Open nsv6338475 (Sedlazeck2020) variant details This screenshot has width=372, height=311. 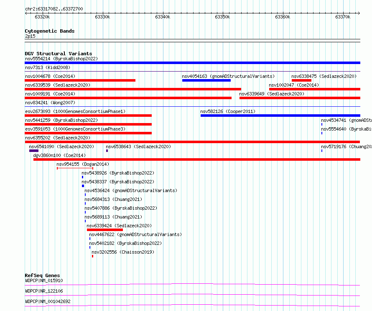[324, 76]
